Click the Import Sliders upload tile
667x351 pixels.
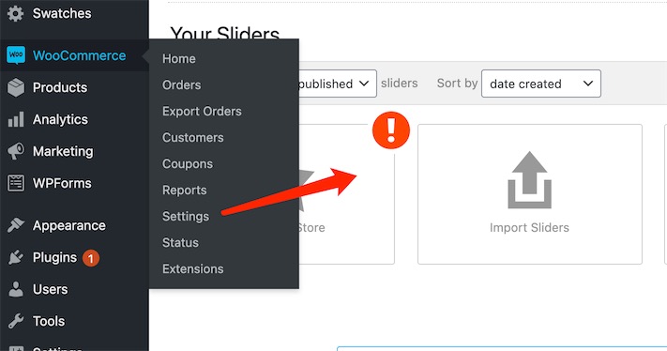(x=530, y=194)
